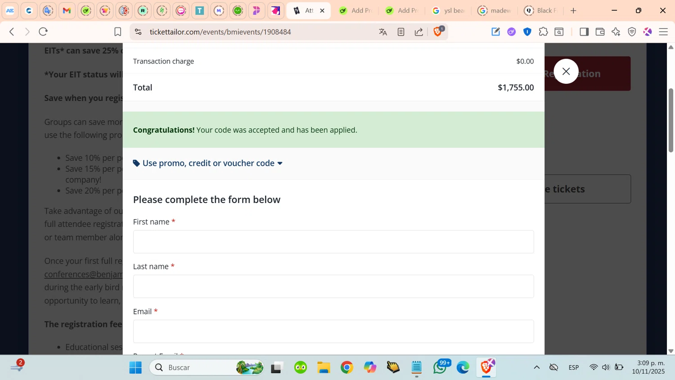Open Brave Shields lion icon
The image size is (675, 380).
point(438,32)
